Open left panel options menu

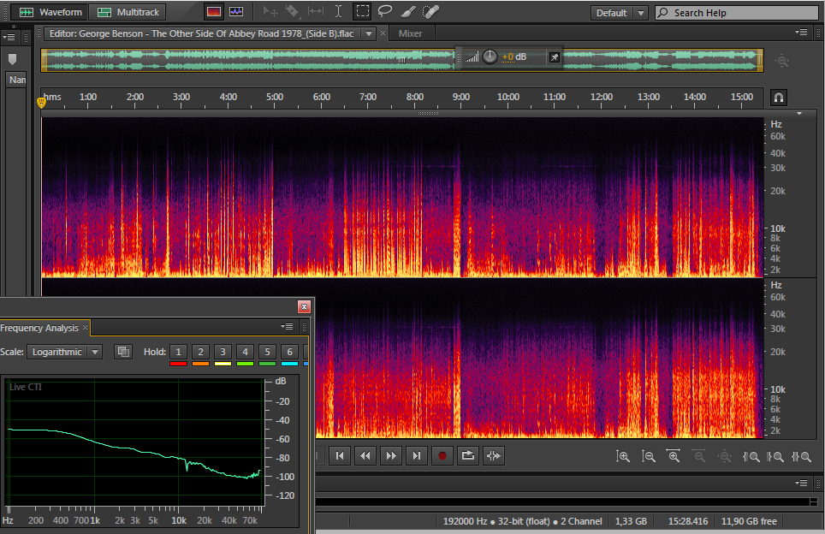(9, 38)
